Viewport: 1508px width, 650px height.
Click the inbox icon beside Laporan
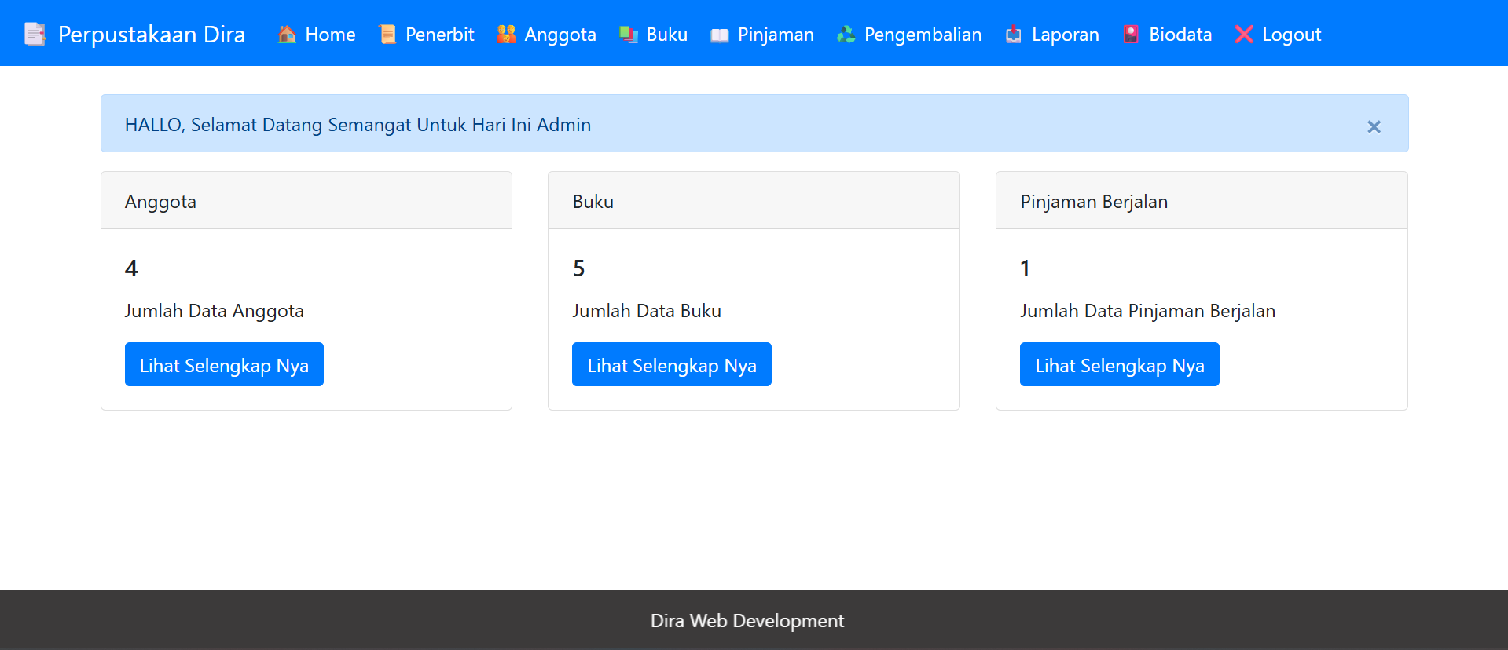[x=1014, y=35]
